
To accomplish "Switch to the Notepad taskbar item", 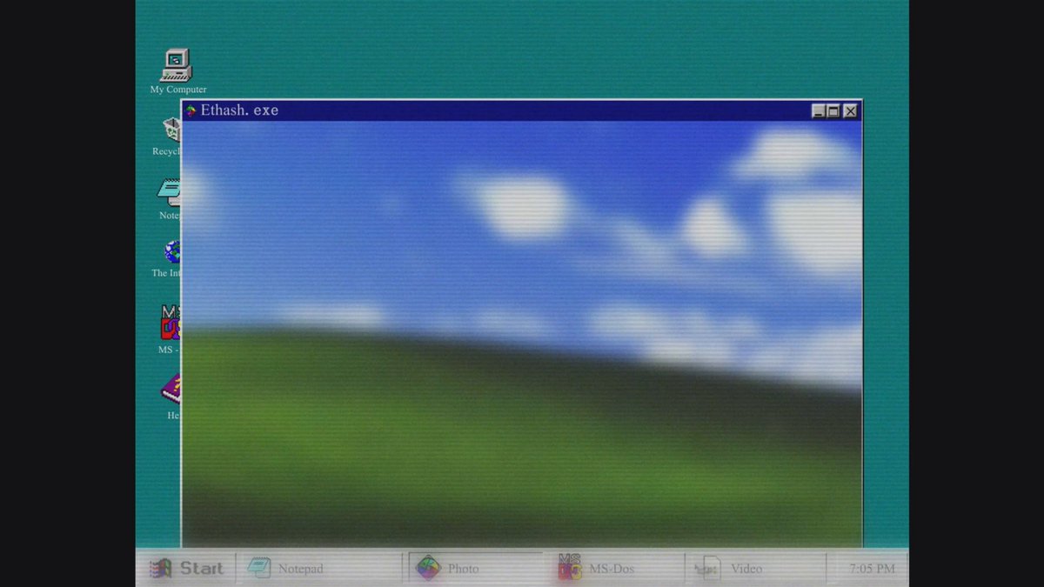I will (x=318, y=569).
